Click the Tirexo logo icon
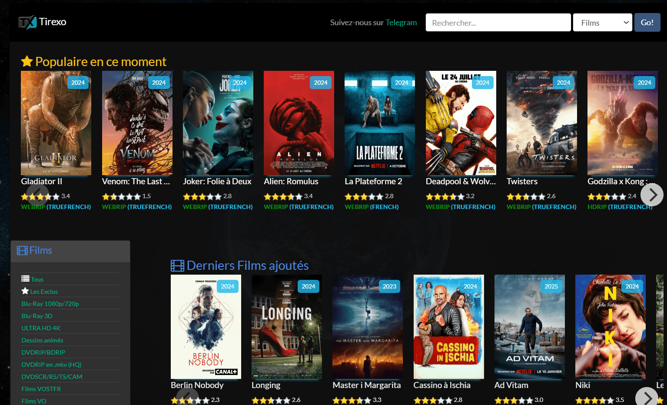Screen dimensions: 667x405 click(27, 22)
